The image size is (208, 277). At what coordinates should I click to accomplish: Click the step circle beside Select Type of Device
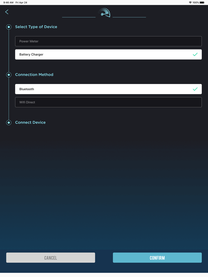click(x=9, y=27)
